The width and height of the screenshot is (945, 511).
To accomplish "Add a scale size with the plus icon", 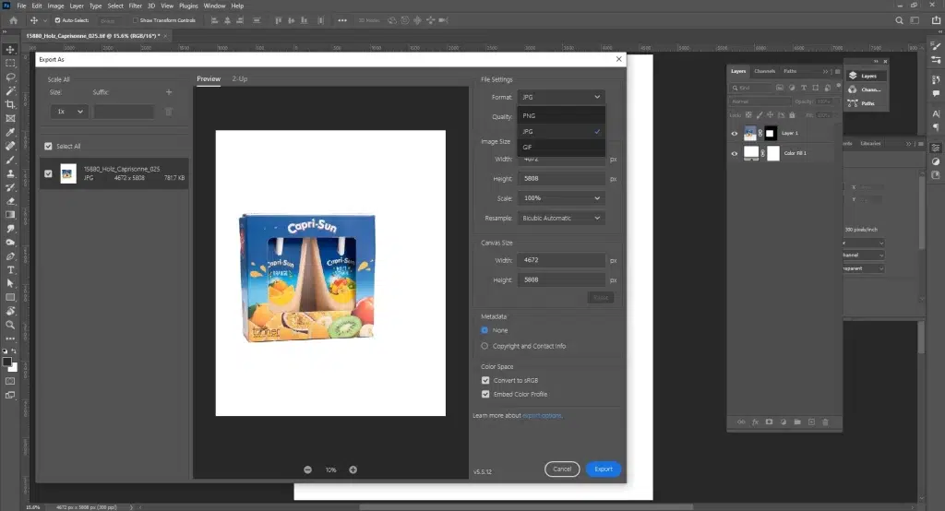I will pos(169,92).
